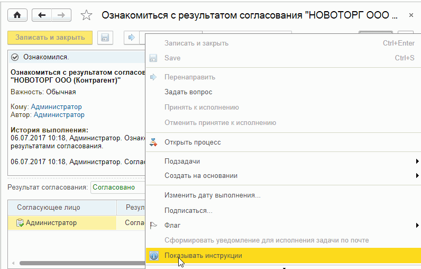Select 'Отменить принятие к исполнению' item

tap(283, 123)
